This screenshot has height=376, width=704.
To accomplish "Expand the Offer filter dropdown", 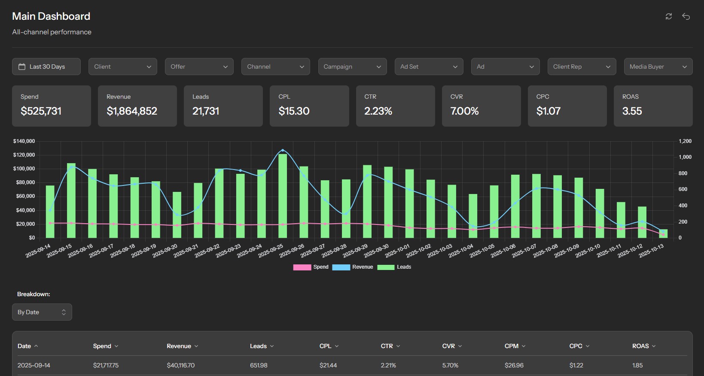I will click(x=199, y=67).
